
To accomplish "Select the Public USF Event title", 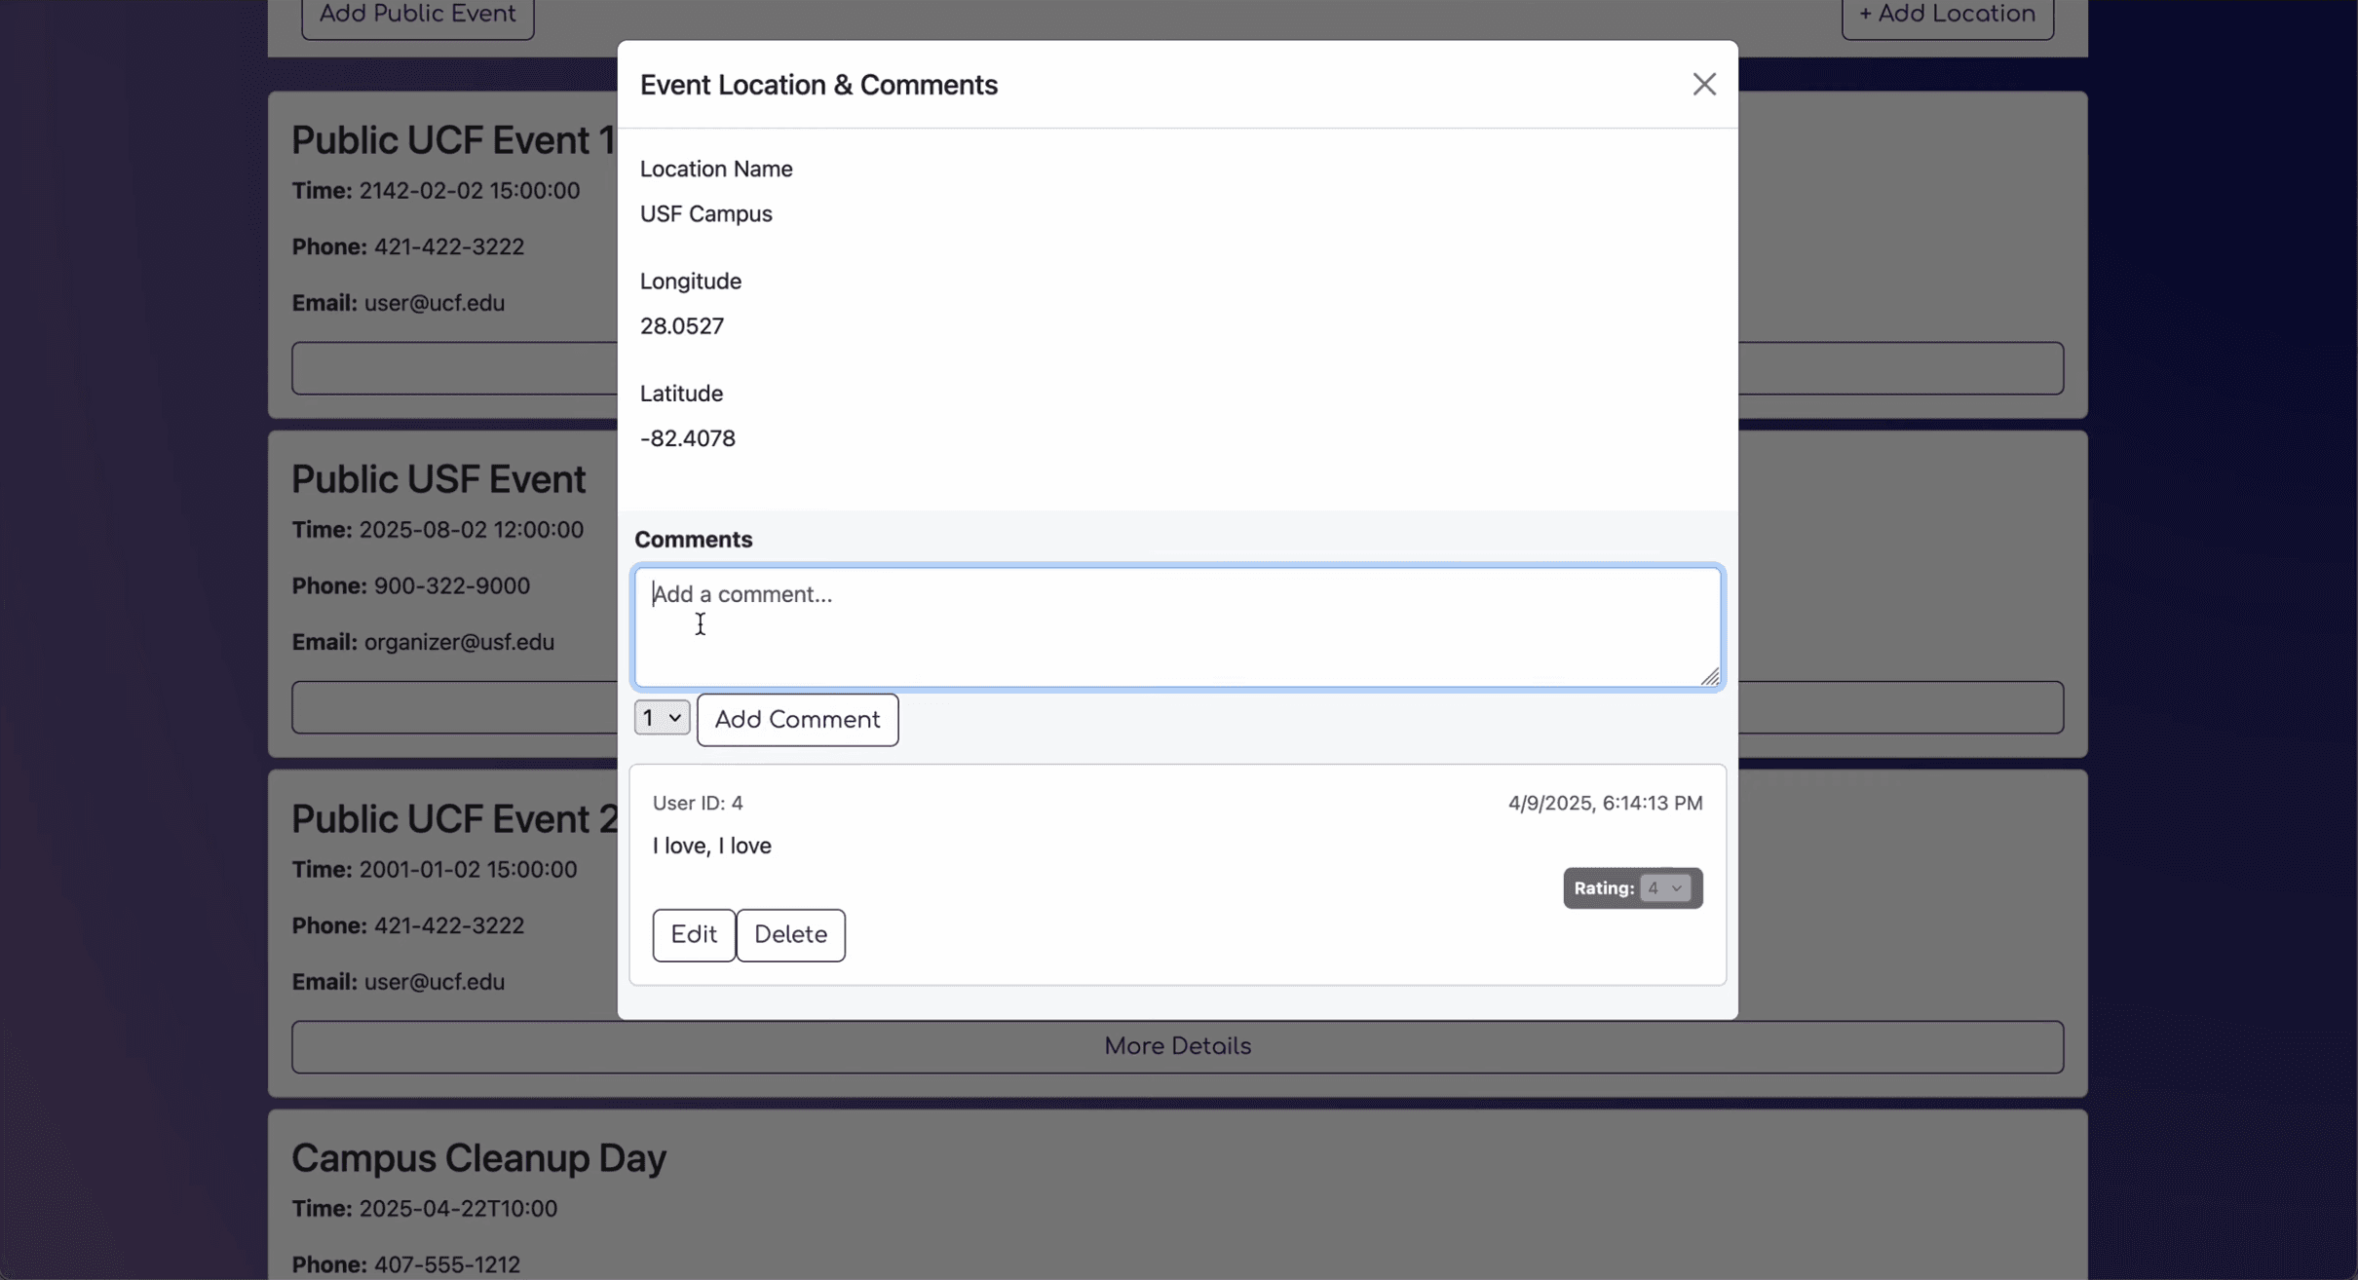I will pyautogui.click(x=438, y=479).
